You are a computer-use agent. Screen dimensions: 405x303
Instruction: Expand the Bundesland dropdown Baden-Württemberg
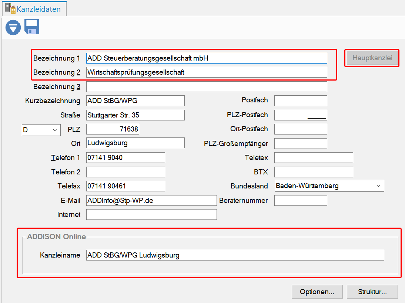click(x=329, y=186)
